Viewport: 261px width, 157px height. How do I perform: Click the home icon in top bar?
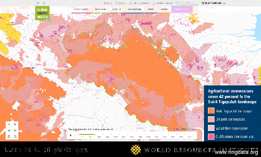pos(38,3)
